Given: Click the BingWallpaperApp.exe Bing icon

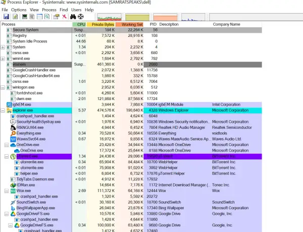Looking at the screenshot, I should pos(13,208).
